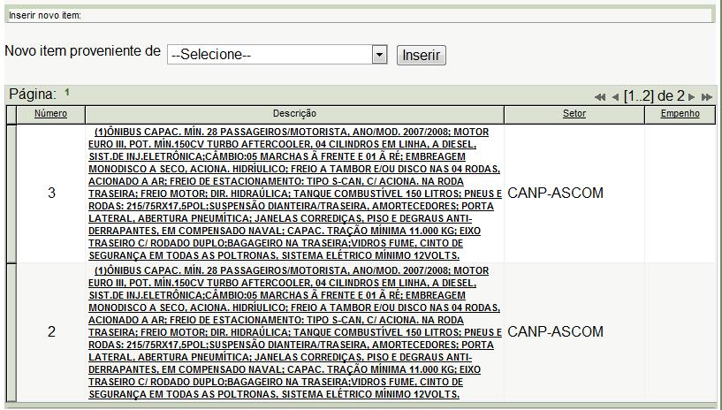
Task: Sort table by Setor column header
Action: coord(574,114)
